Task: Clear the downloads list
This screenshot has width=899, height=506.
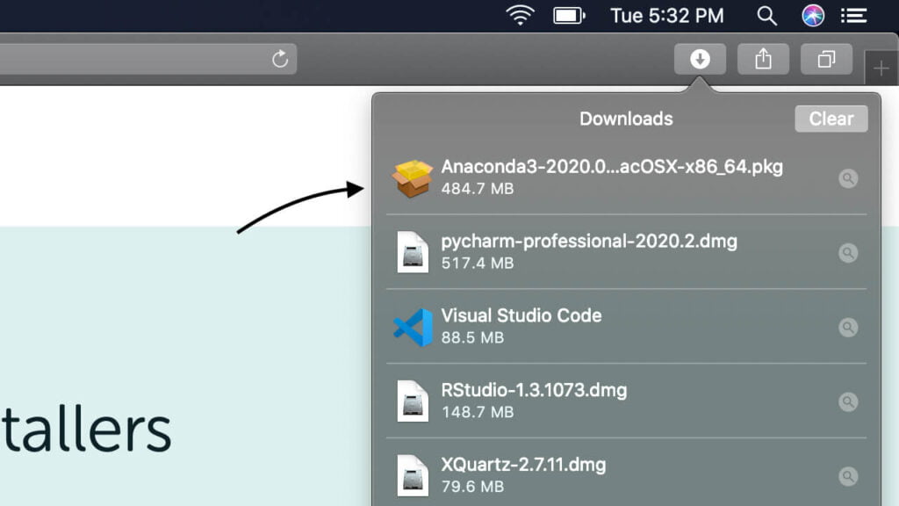Action: [831, 119]
